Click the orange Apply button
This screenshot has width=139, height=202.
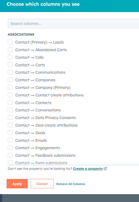[x=17, y=184]
